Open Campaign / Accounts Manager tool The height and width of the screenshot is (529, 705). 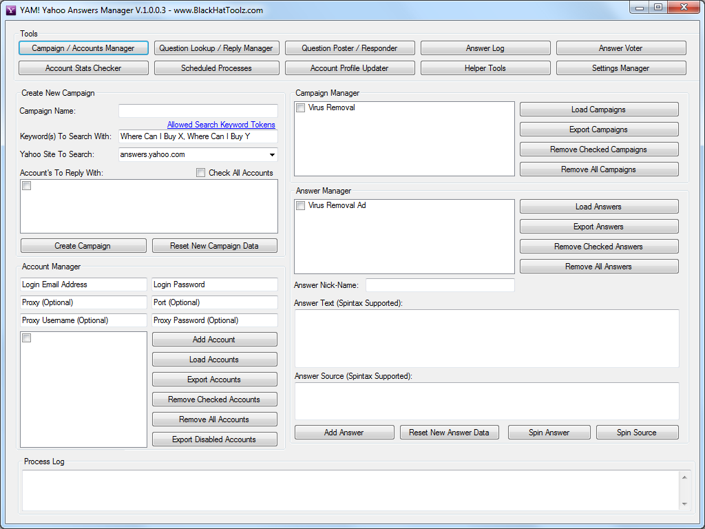[x=83, y=48]
